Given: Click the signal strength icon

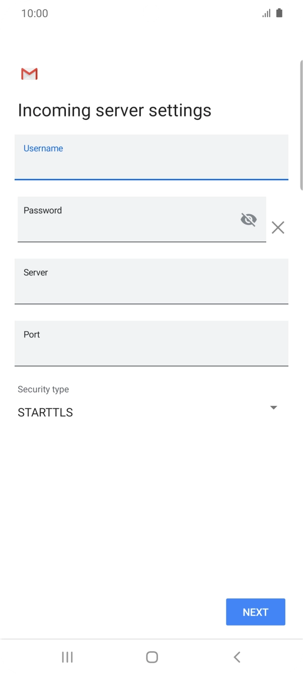Looking at the screenshot, I should click(266, 14).
